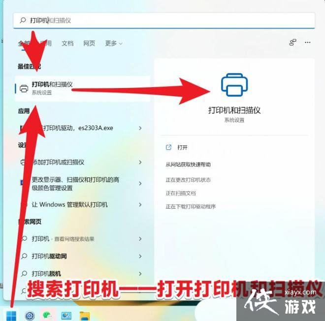This screenshot has width=325, height=321.
Task: Open the three-dot options menu
Action: 308,42
